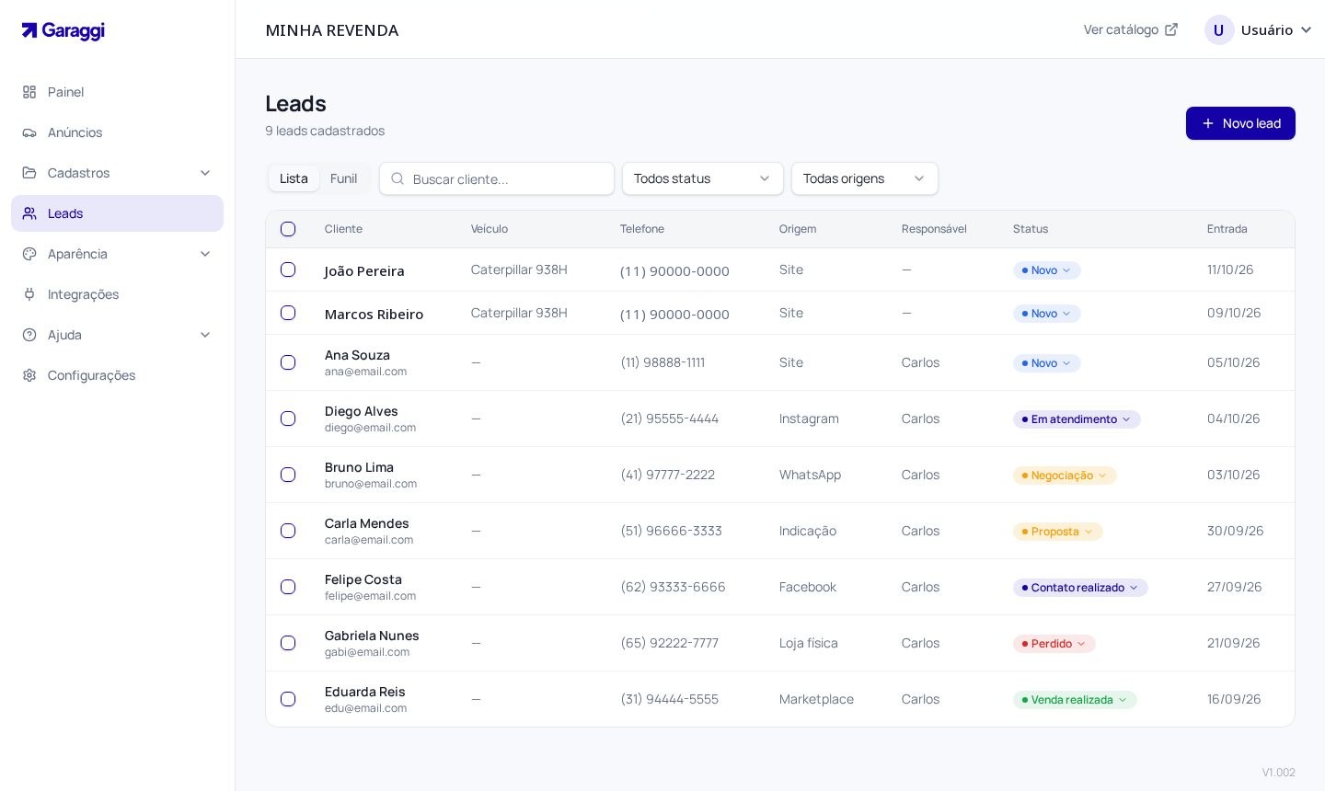Click the Painel dashboard icon

click(29, 92)
